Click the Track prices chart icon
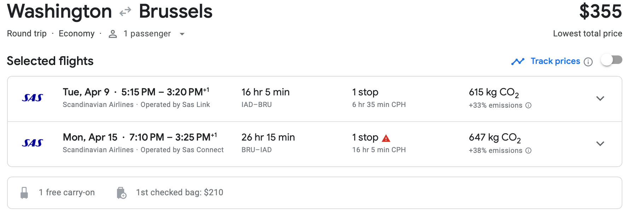The width and height of the screenshot is (633, 214). coord(518,61)
